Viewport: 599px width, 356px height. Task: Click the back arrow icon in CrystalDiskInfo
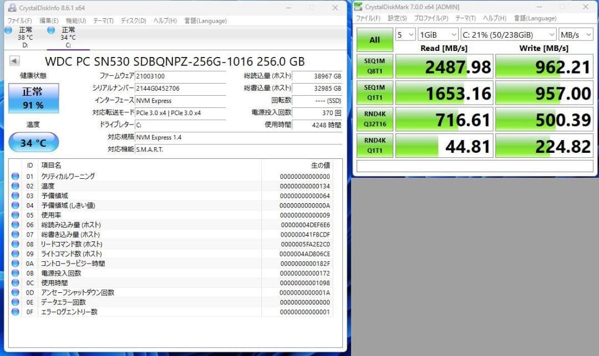click(x=13, y=60)
